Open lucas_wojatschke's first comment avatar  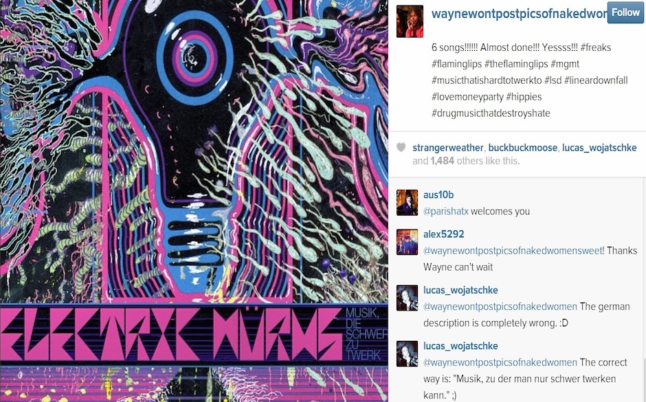click(x=407, y=298)
